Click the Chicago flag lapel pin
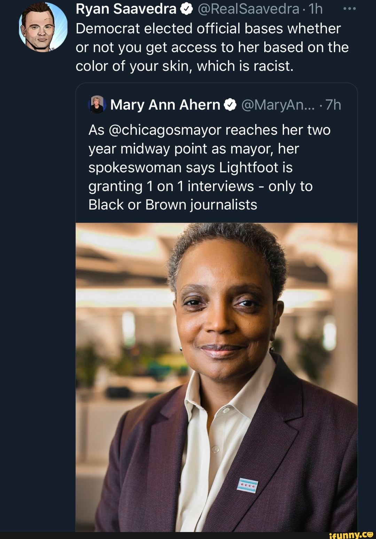Viewport: 376px width, 539px height. (248, 485)
